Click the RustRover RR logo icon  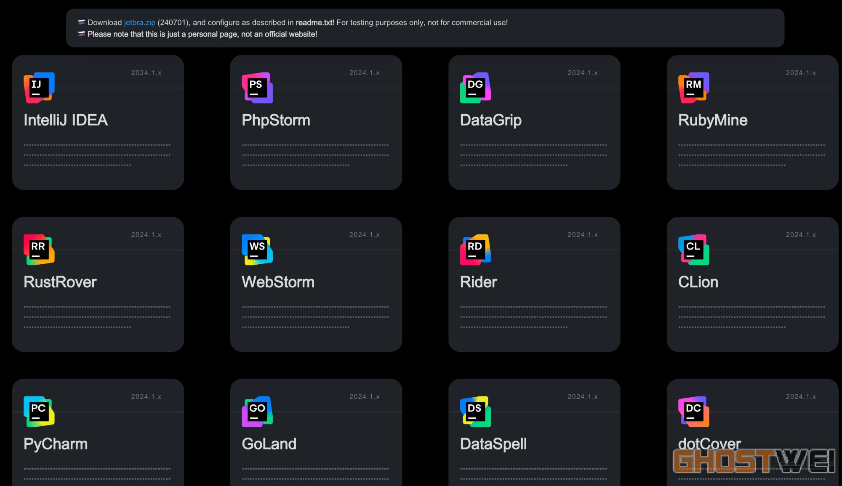pos(39,250)
